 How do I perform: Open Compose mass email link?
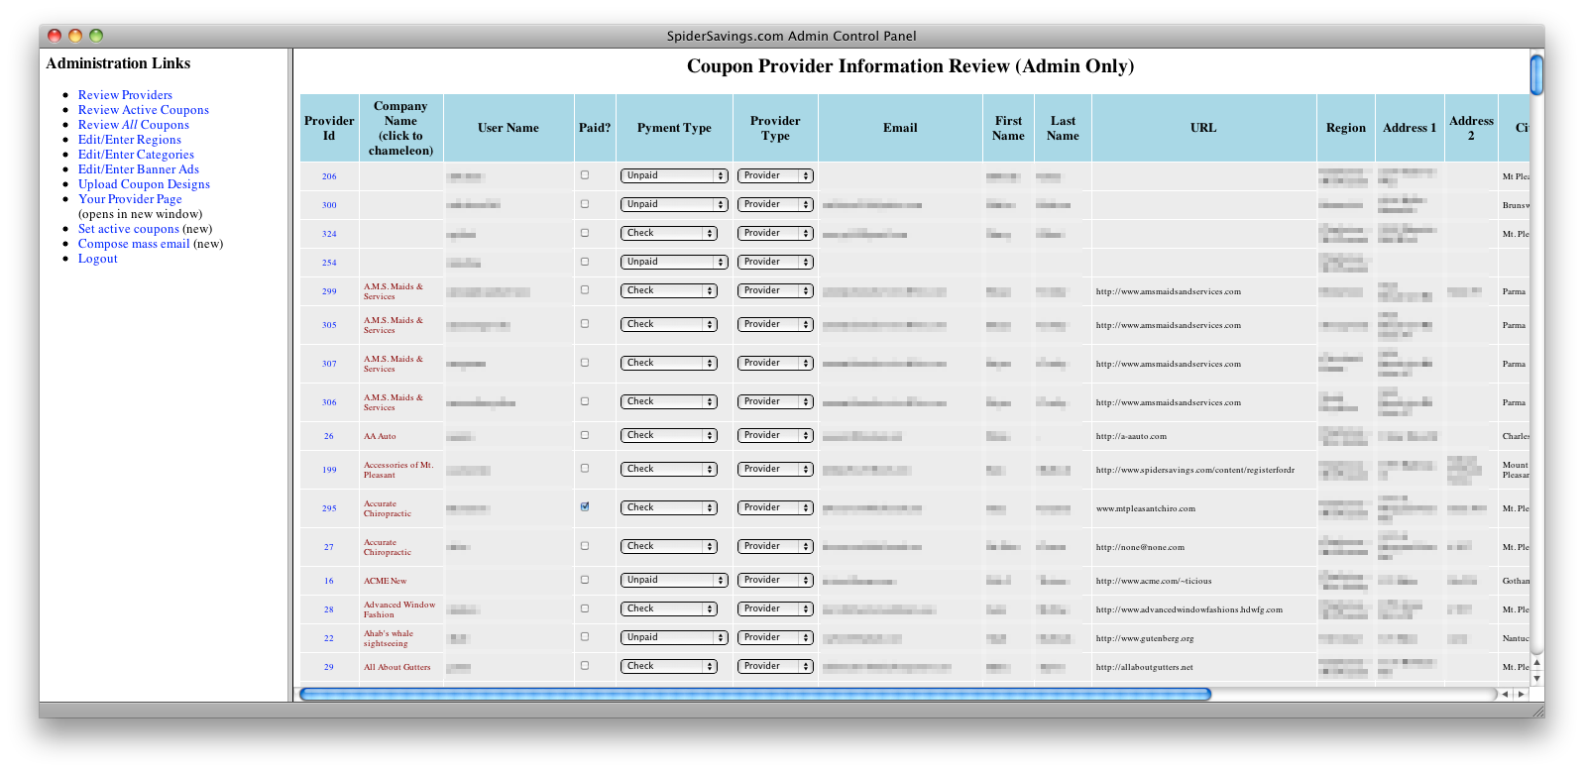point(134,244)
